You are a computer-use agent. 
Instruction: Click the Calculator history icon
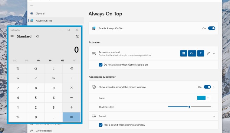pos(77,36)
